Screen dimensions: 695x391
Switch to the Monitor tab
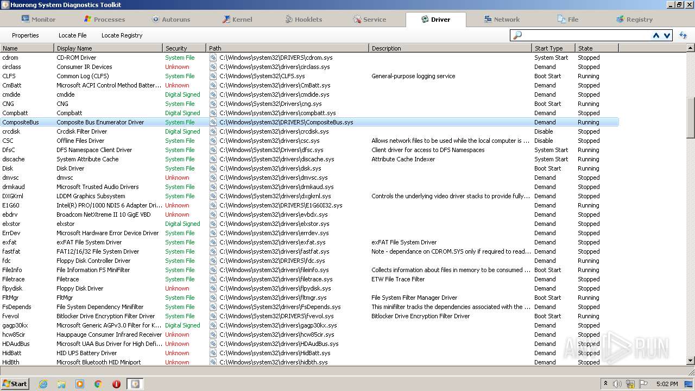coord(38,19)
